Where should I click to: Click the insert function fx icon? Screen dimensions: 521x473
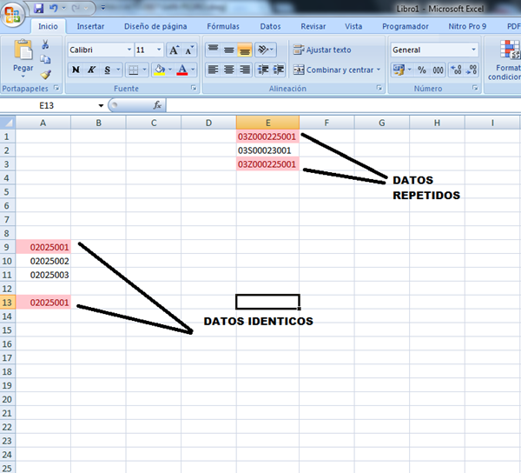[157, 105]
